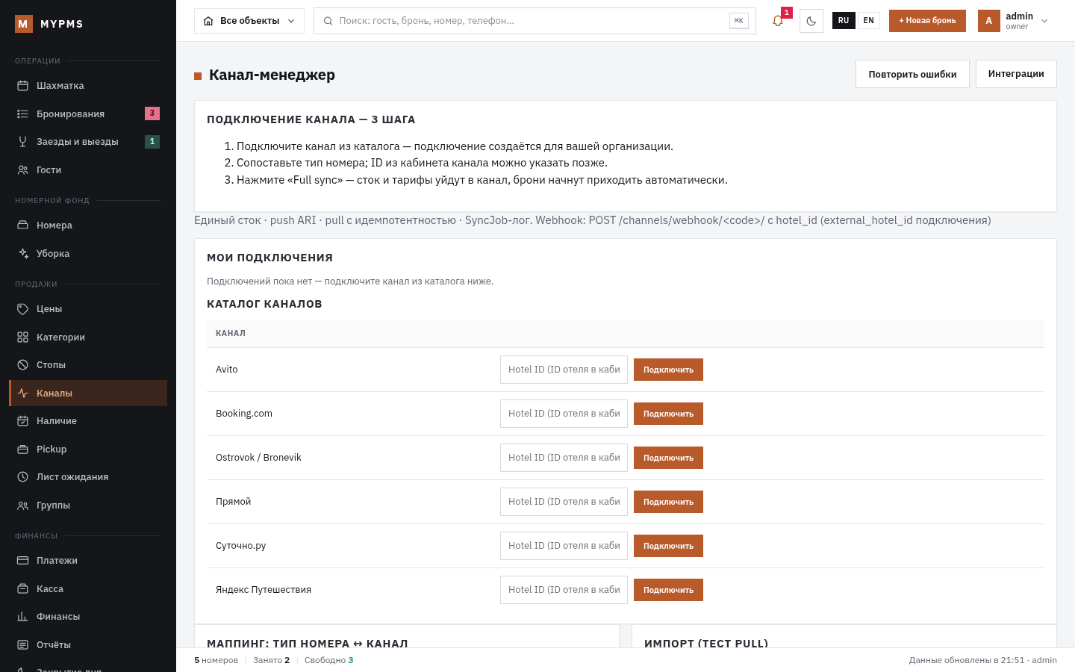Click the Уборка sparkle icon
Image resolution: width=1075 pixels, height=672 pixels.
point(23,254)
